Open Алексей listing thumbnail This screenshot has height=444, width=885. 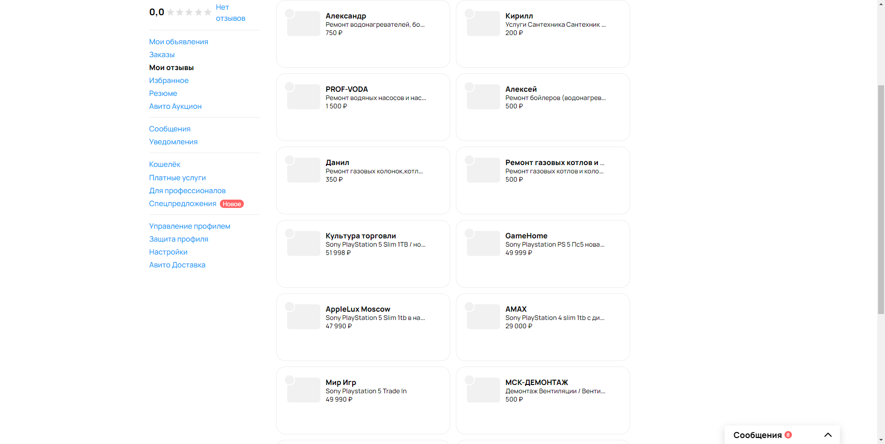click(484, 97)
